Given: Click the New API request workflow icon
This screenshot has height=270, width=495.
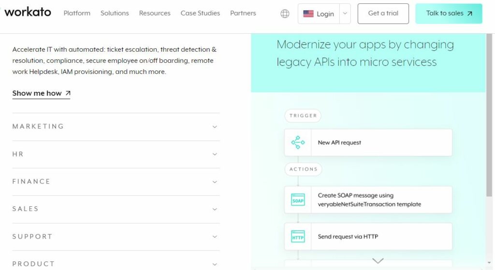Looking at the screenshot, I should [298, 142].
